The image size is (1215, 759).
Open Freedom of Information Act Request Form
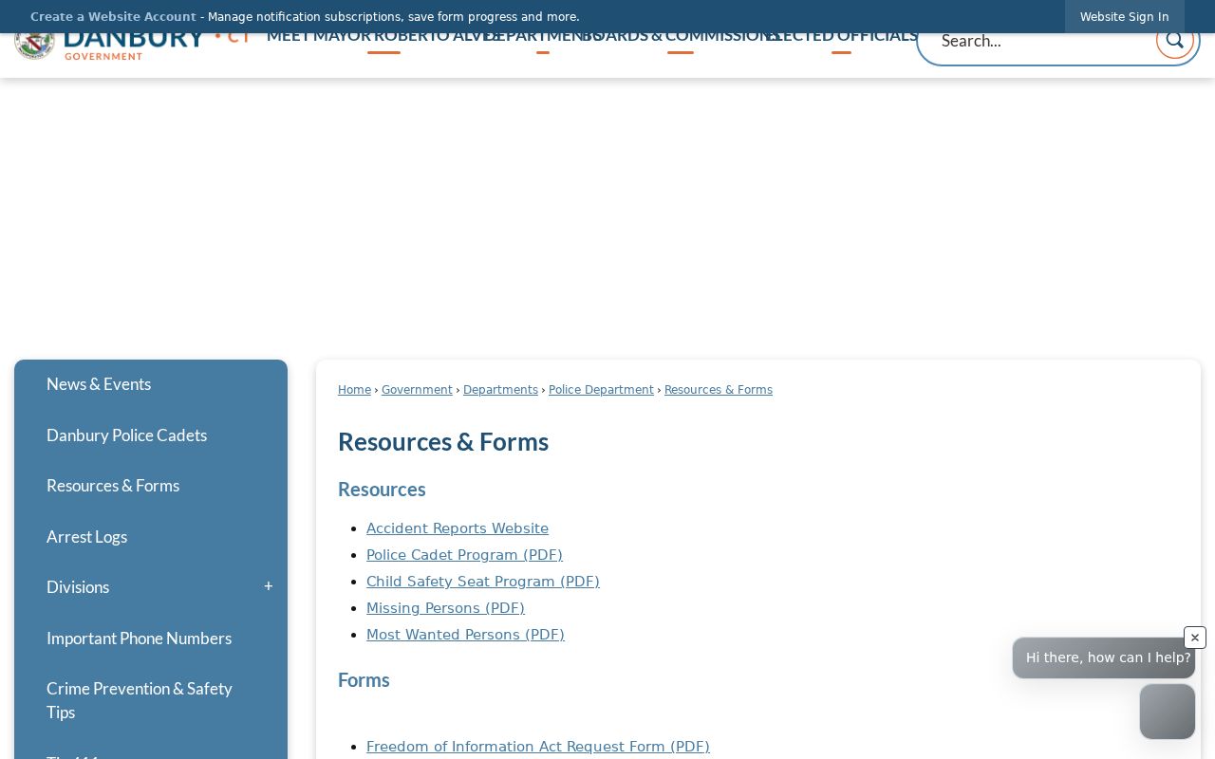coord(538,747)
